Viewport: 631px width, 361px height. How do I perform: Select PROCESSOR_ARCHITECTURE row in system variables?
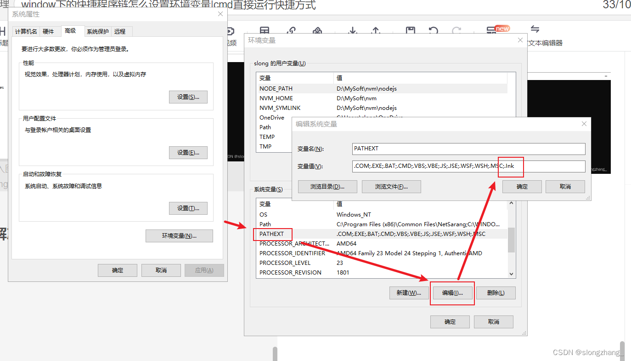pos(383,244)
